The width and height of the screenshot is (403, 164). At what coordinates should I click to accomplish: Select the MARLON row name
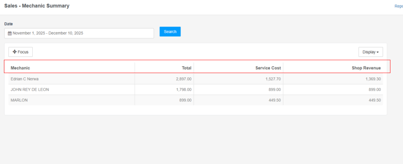19,100
